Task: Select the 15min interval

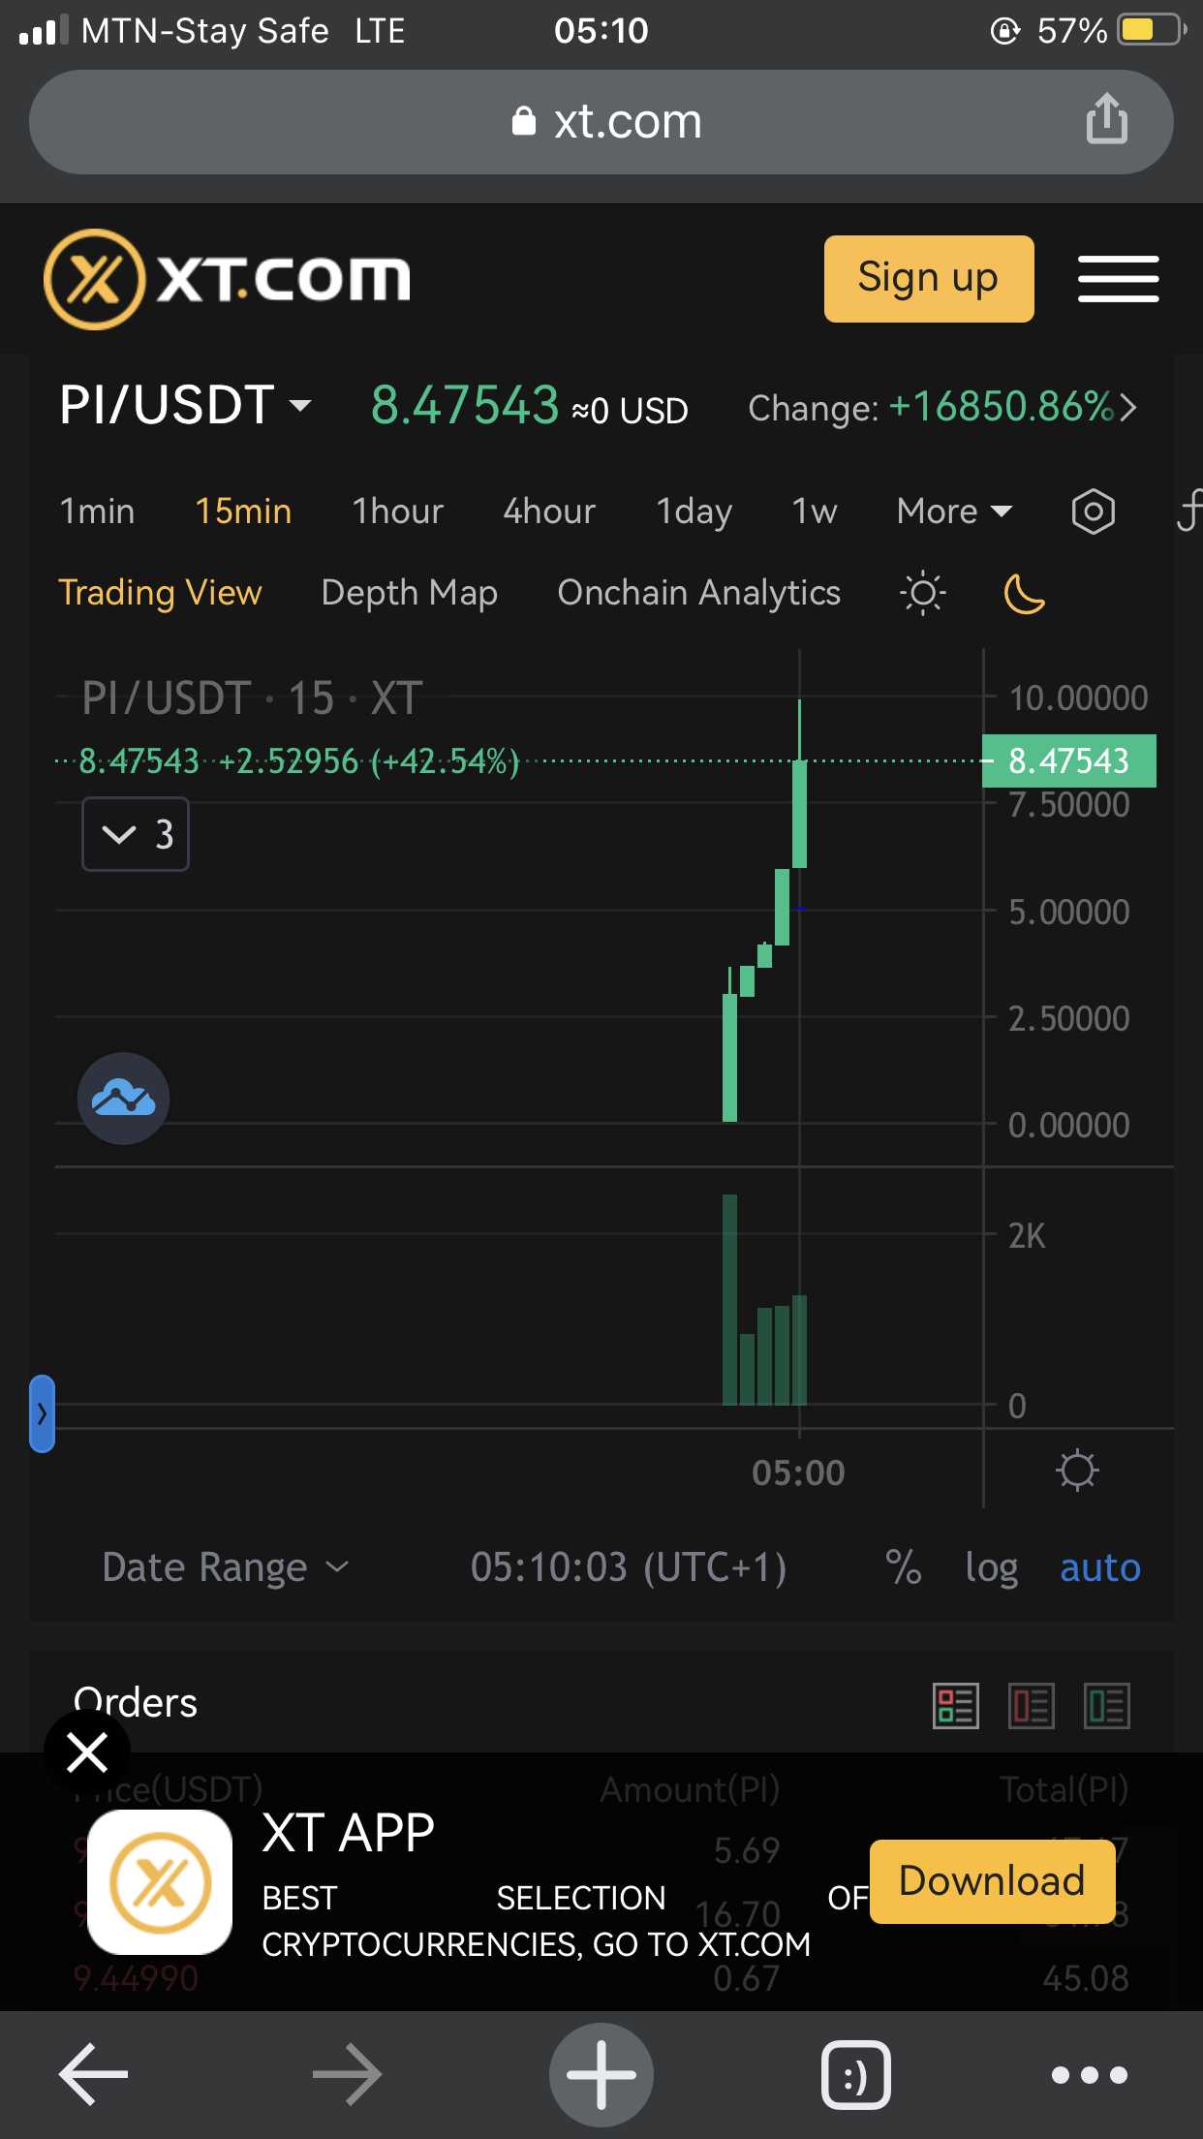Action: (x=243, y=511)
